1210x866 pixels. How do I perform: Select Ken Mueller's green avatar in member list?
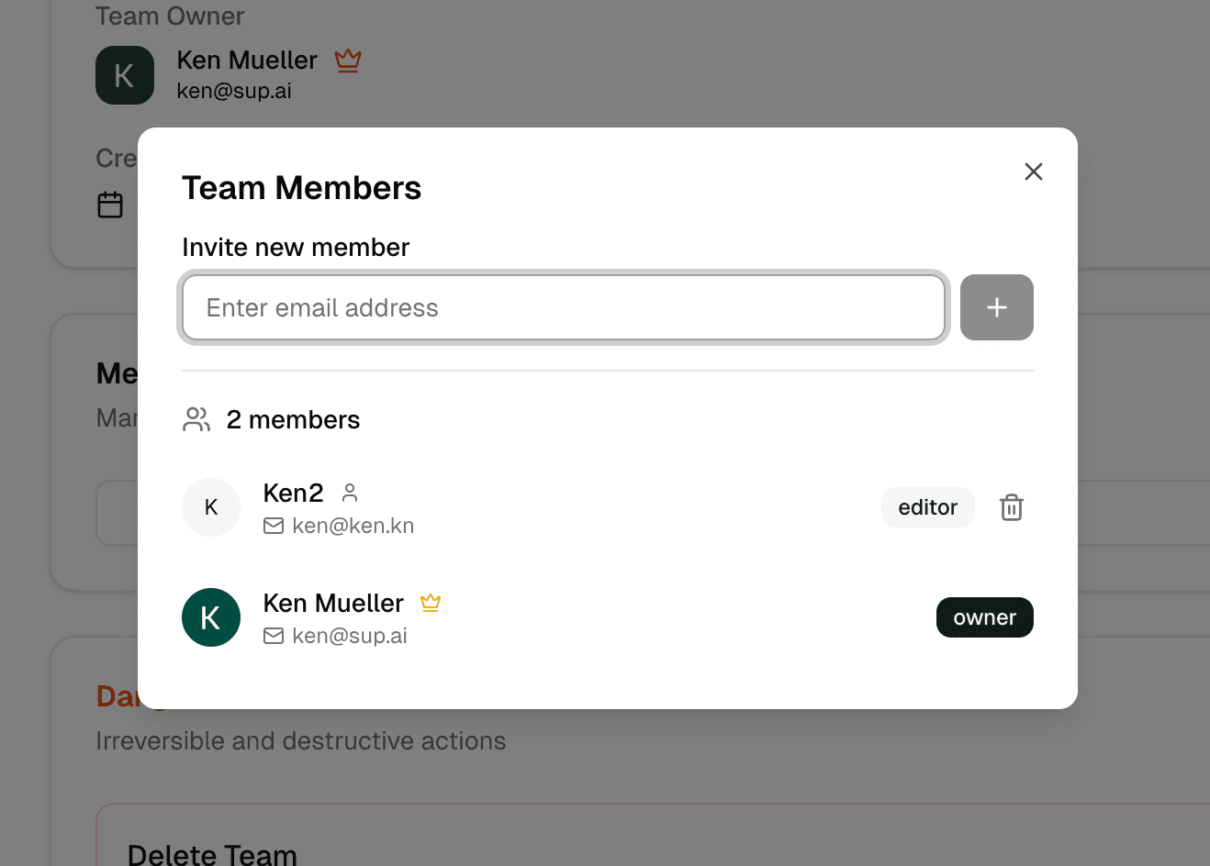[x=211, y=617]
